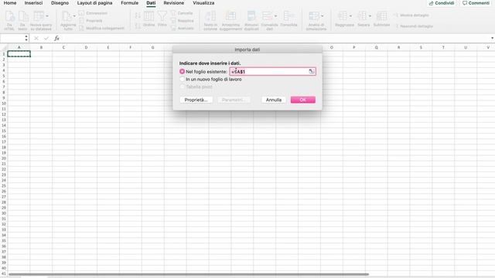The width and height of the screenshot is (495, 278).
Task: Click OK in Importa dati dialog
Action: 302,100
